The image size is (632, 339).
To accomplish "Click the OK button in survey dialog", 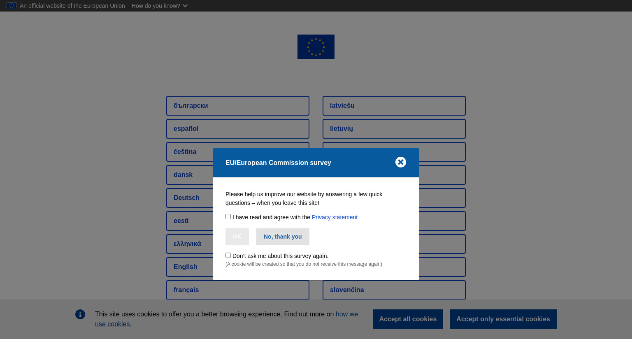I will [x=237, y=237].
